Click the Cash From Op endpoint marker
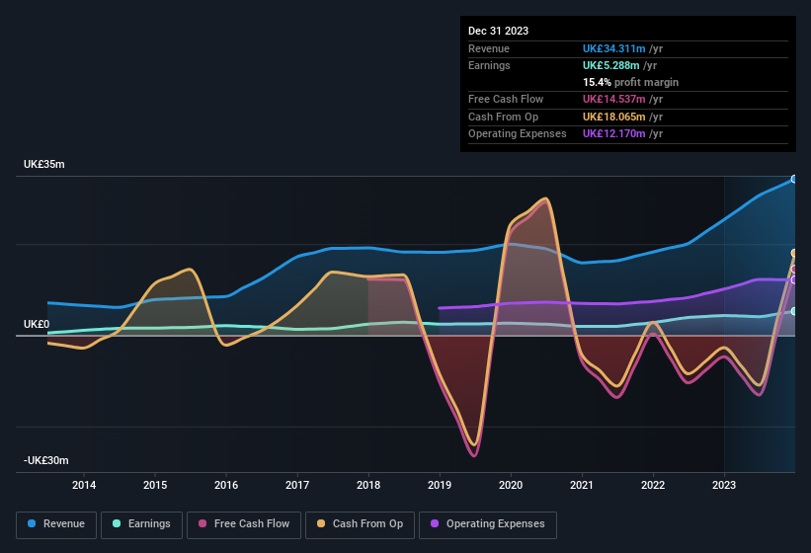The height and width of the screenshot is (553, 811). (x=794, y=253)
